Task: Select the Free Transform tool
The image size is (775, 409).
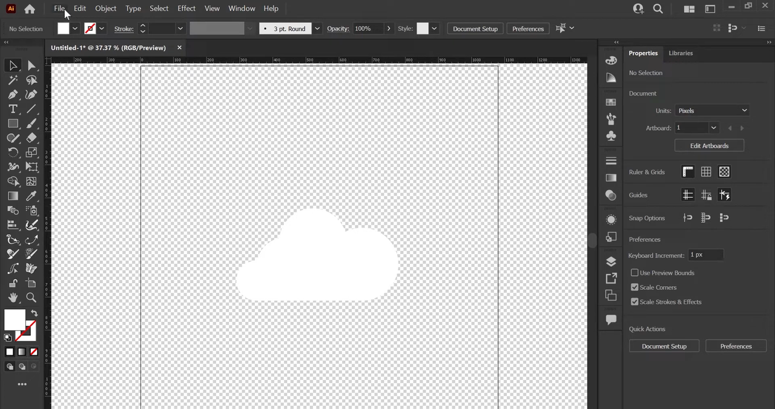Action: click(x=31, y=167)
